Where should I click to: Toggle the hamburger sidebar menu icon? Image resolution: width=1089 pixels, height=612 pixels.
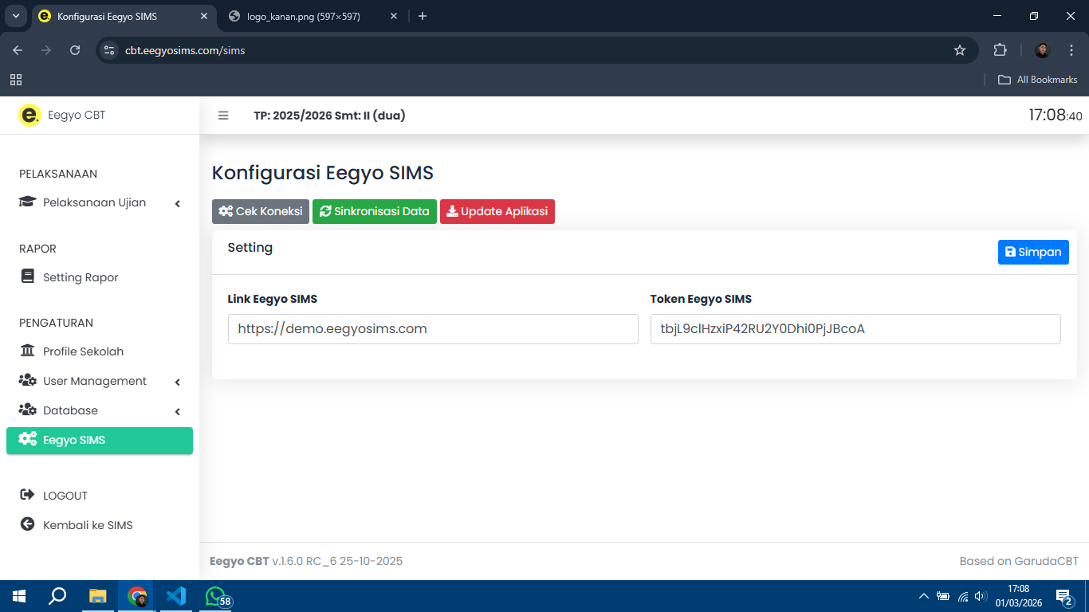click(x=223, y=116)
